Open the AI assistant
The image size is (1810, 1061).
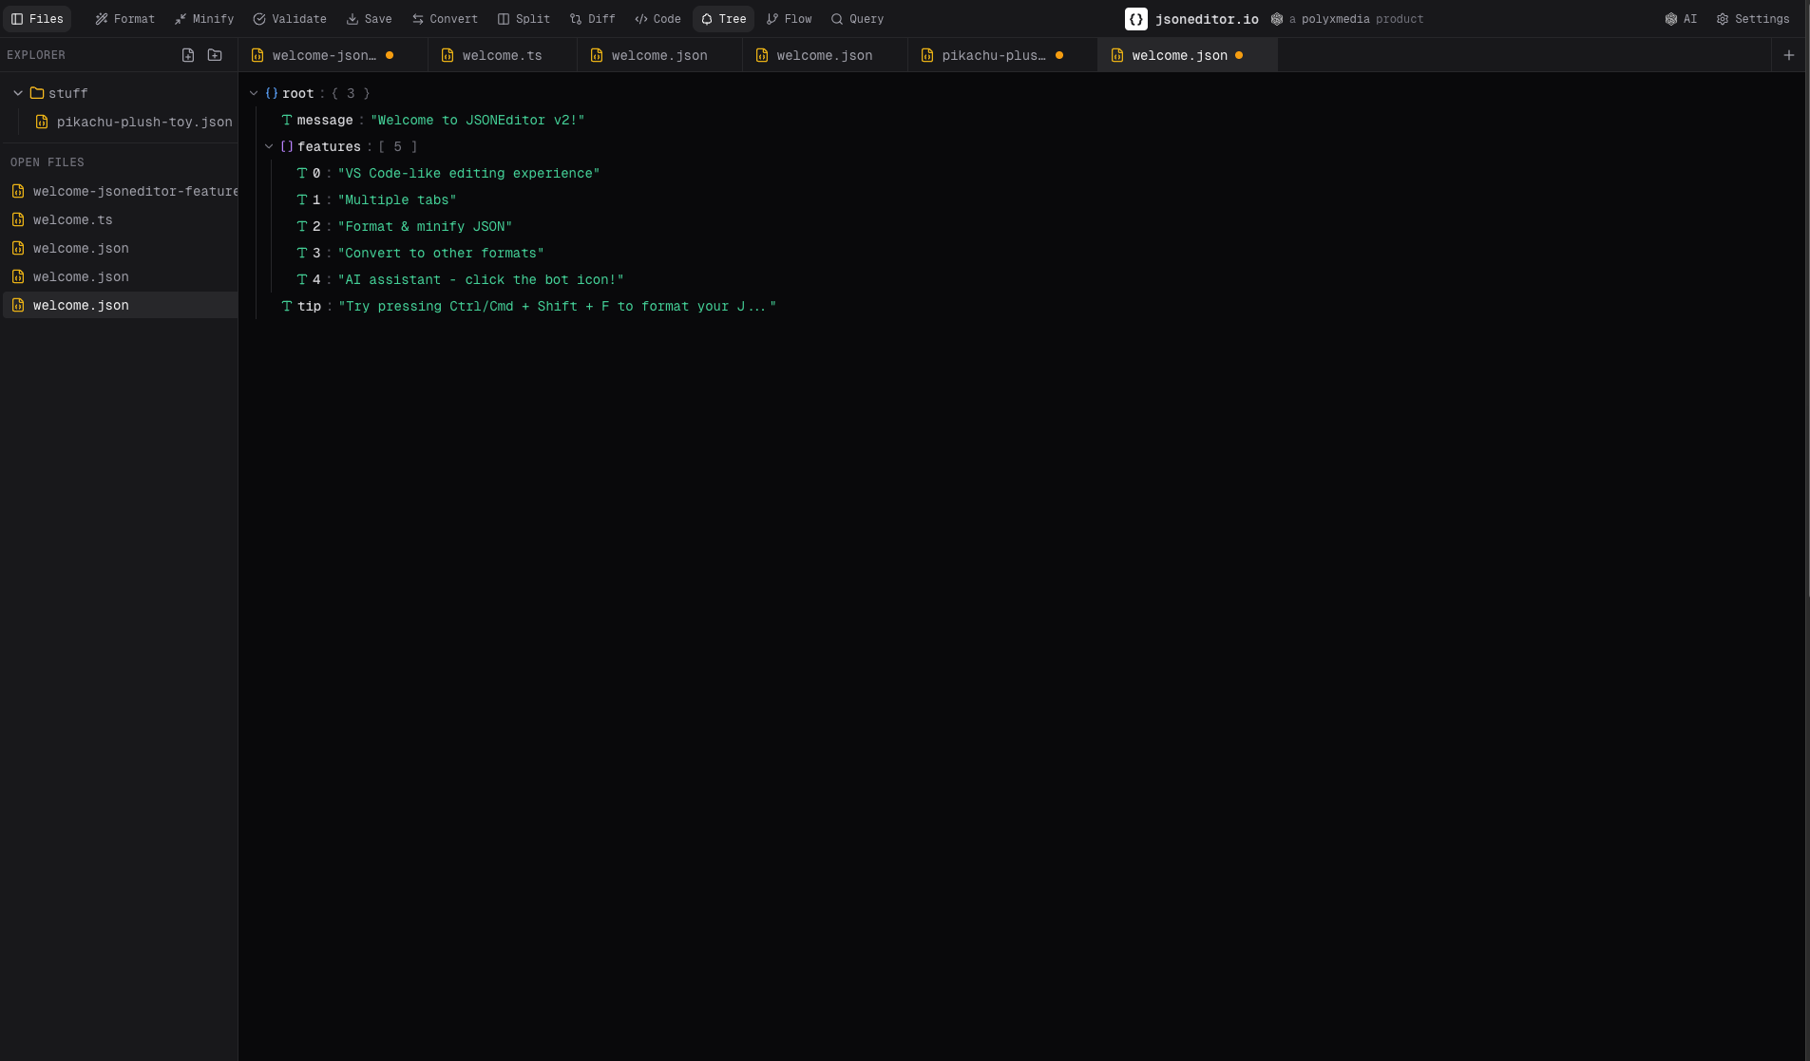[x=1680, y=18]
